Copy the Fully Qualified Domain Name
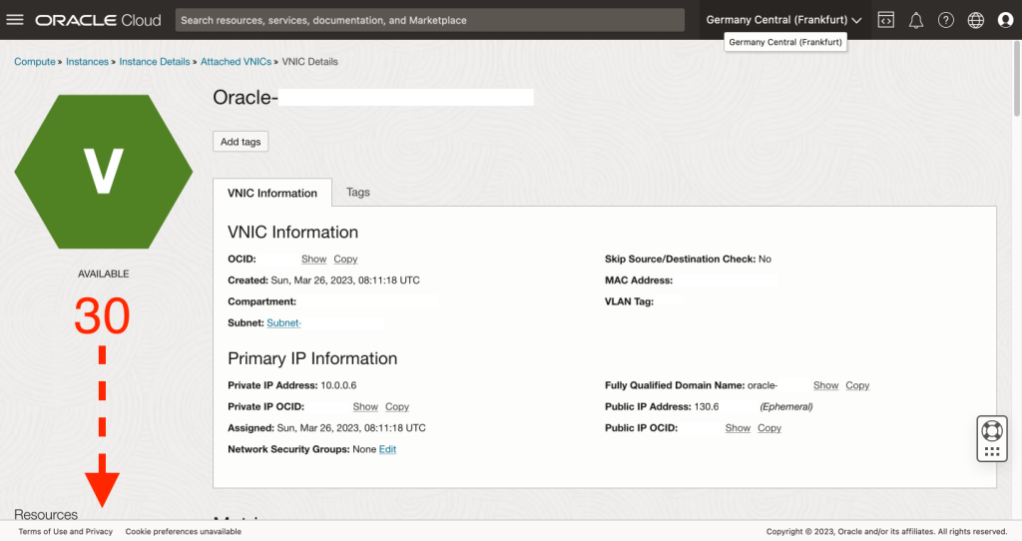 click(x=857, y=385)
